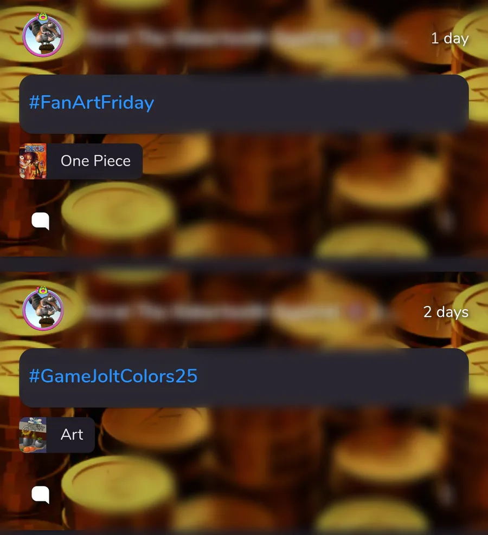This screenshot has width=488, height=535.
Task: Open blurred username on the 1 day post
Action: click(x=212, y=38)
